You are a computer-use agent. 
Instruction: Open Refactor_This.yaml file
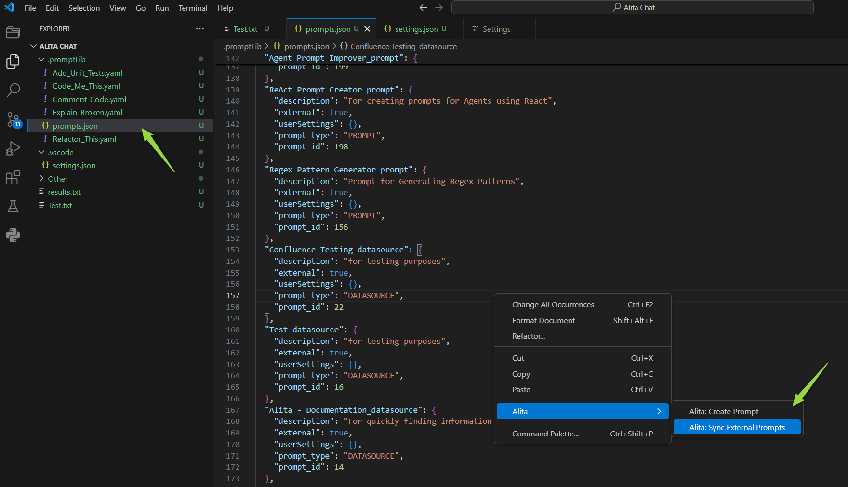tap(120, 139)
